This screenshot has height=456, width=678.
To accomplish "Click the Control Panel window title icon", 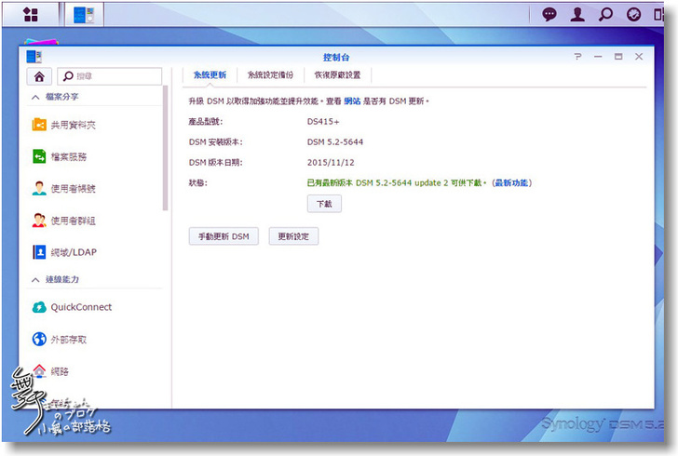I will click(34, 57).
